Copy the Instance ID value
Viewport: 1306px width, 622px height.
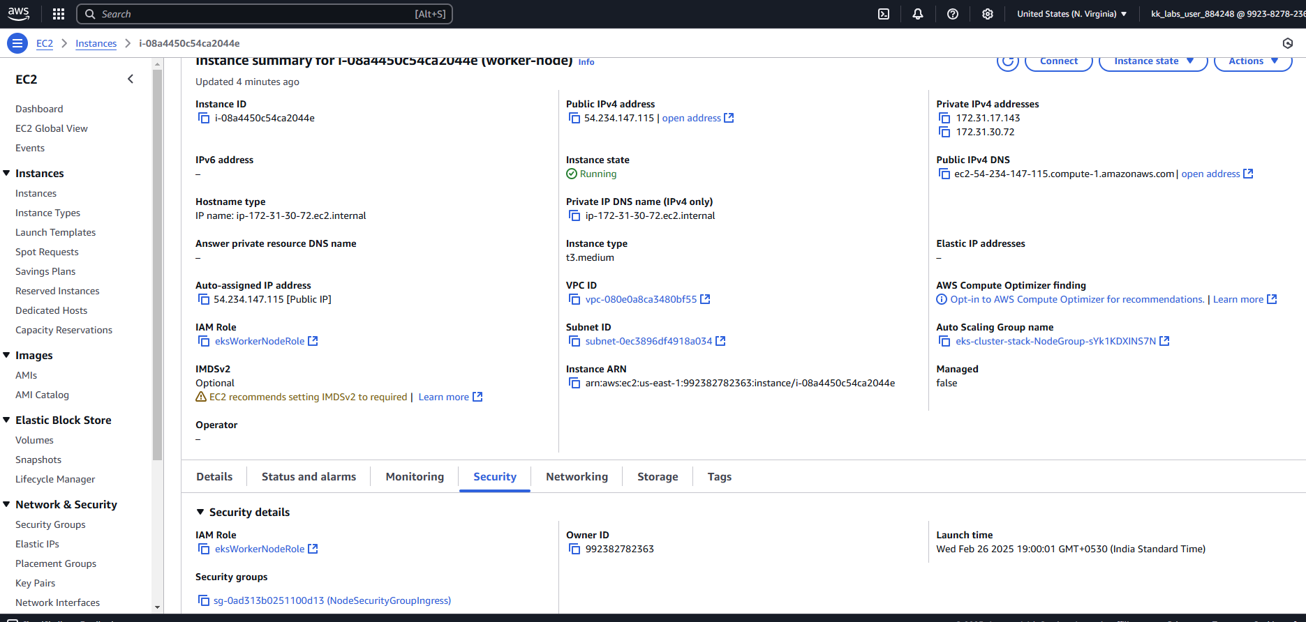click(205, 119)
